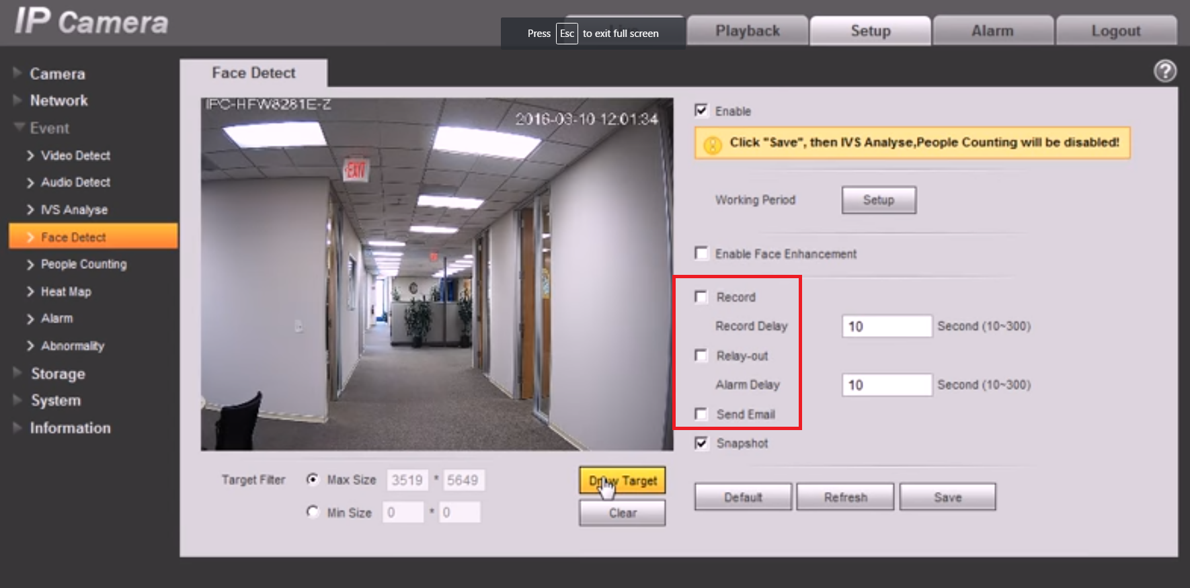This screenshot has height=588, width=1190.
Task: Open the help question mark icon
Action: (x=1165, y=71)
